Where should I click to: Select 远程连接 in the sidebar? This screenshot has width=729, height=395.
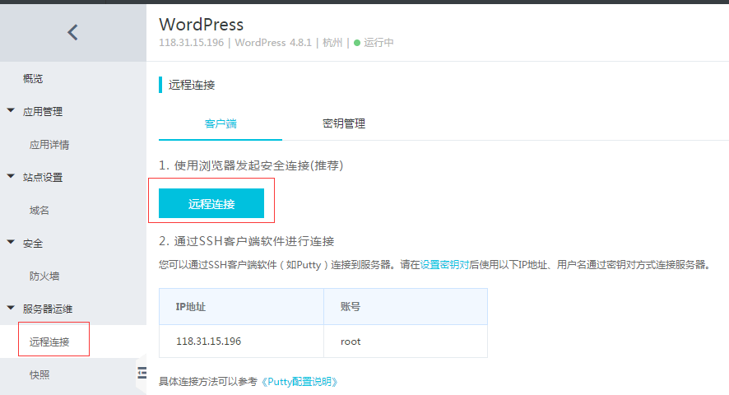coord(49,342)
